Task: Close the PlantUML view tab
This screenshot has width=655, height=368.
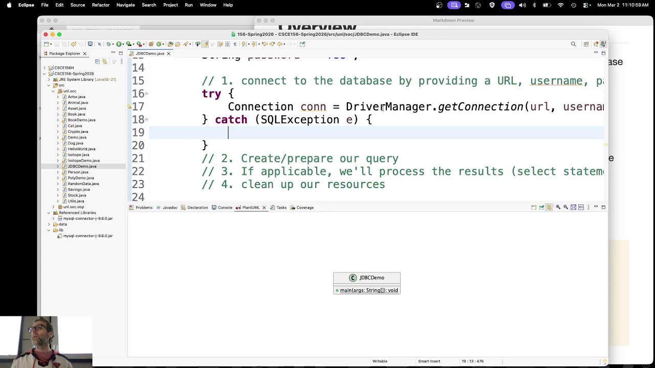Action: point(264,208)
